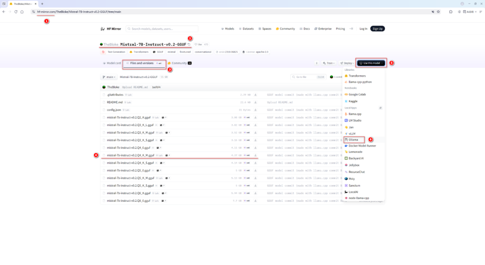Download the Q4_K_M.gguf file
Screen dimensions: 485x265
256,155
